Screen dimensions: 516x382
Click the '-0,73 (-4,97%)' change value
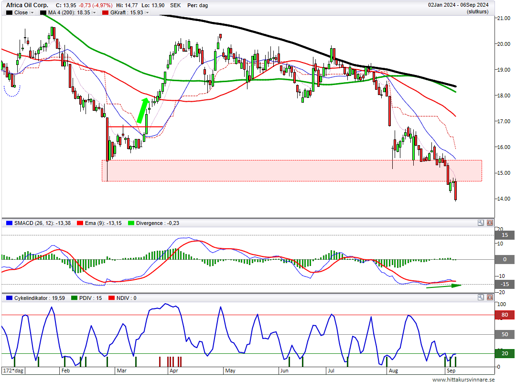[x=96, y=5]
